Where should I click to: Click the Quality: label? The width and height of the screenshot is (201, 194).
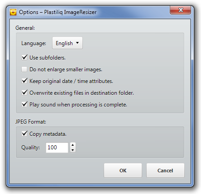(x=30, y=148)
